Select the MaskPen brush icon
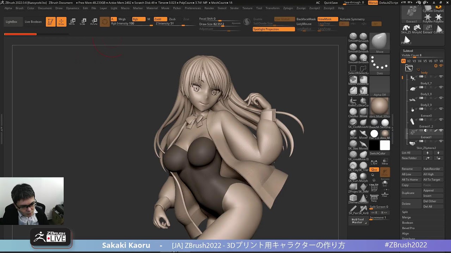This screenshot has width=451, height=253. [353, 80]
